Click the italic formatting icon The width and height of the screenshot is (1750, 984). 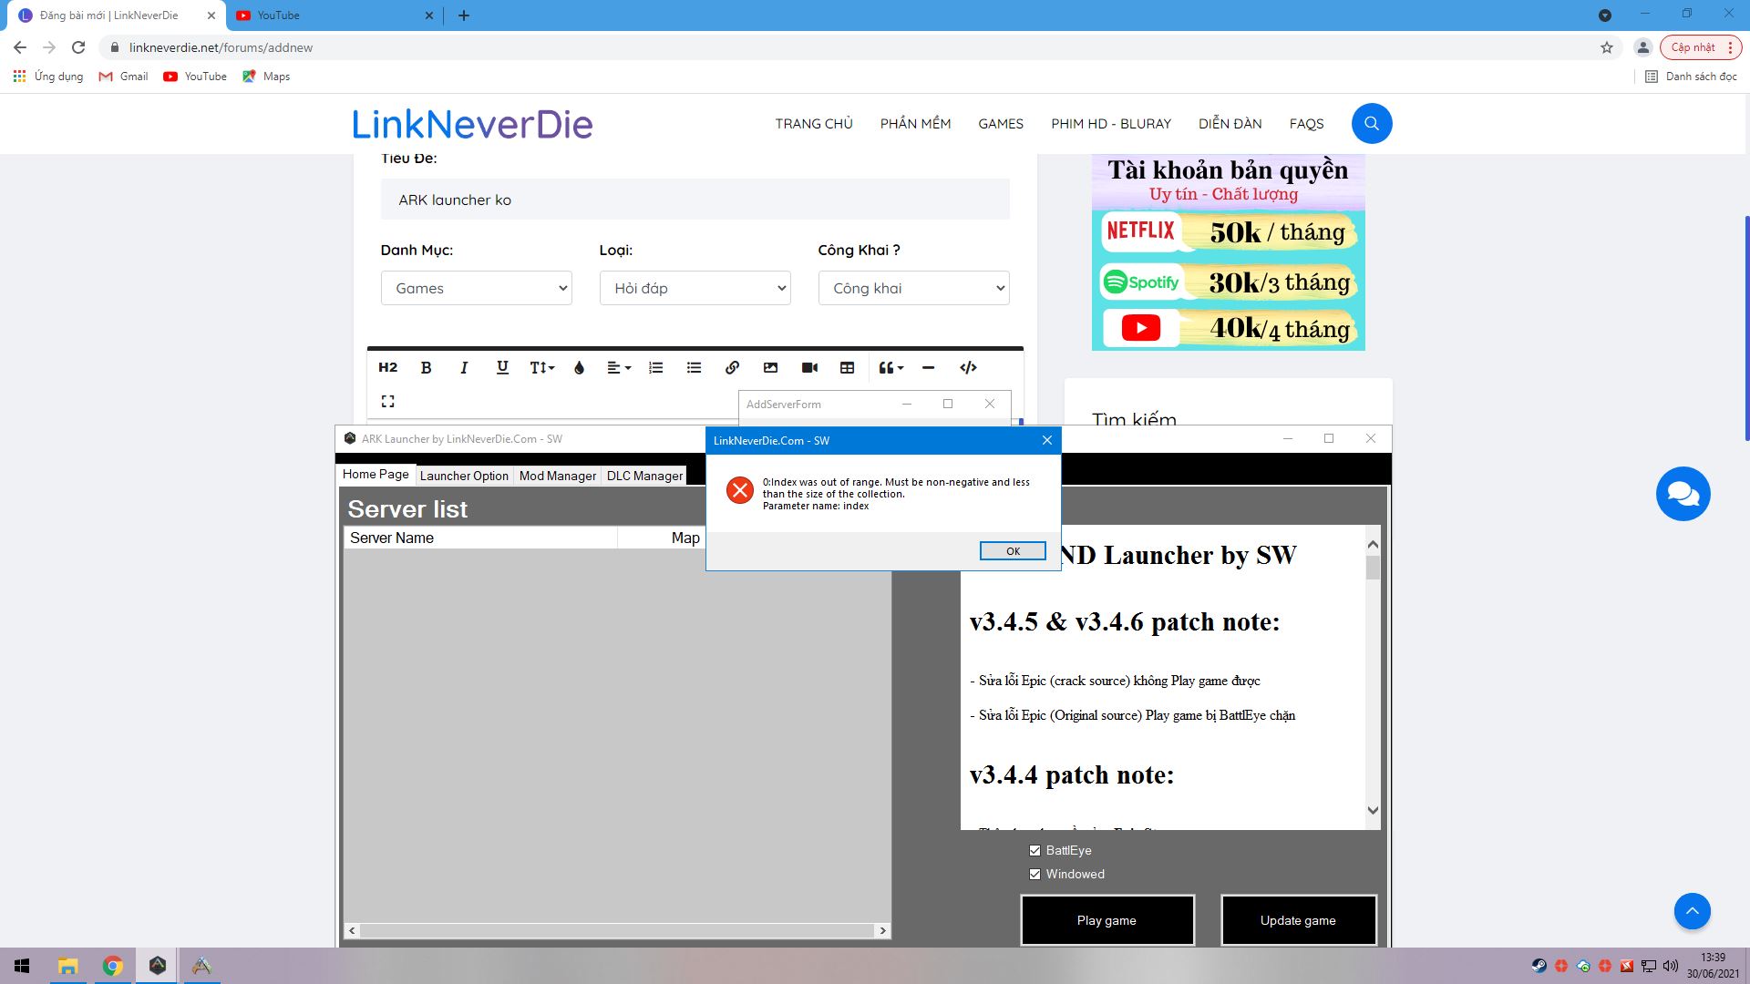tap(464, 368)
